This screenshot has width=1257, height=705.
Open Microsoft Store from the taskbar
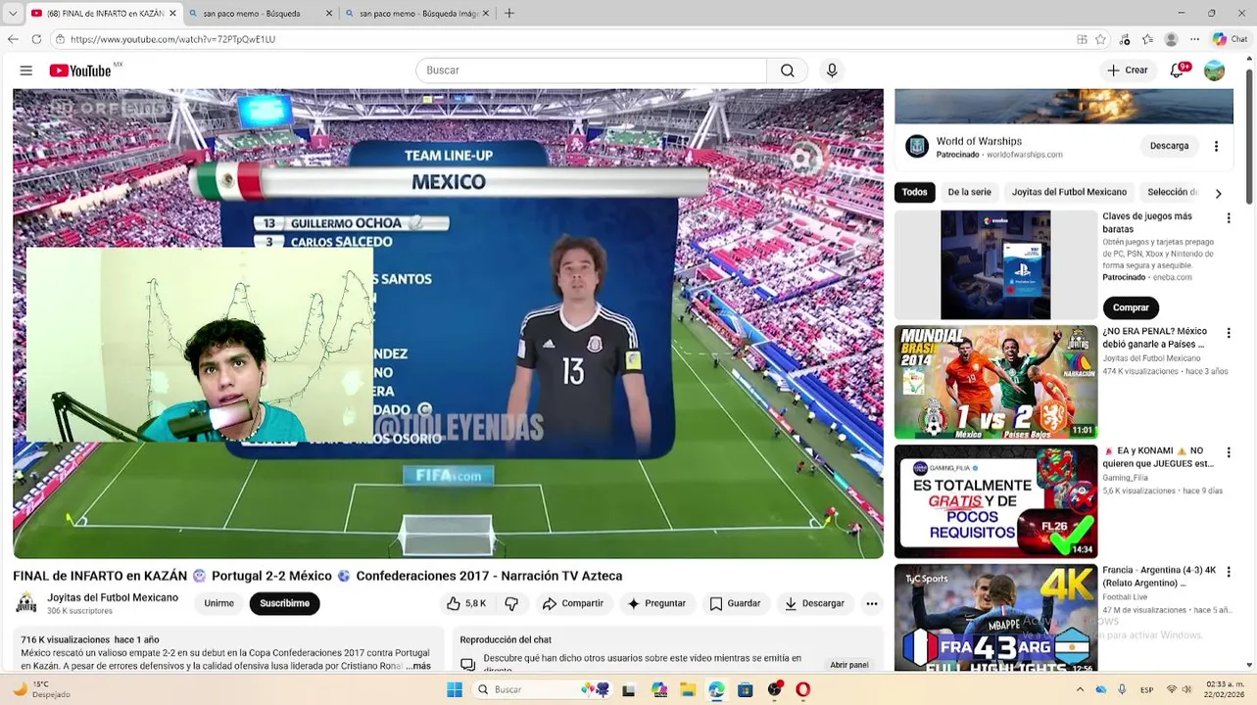point(746,689)
